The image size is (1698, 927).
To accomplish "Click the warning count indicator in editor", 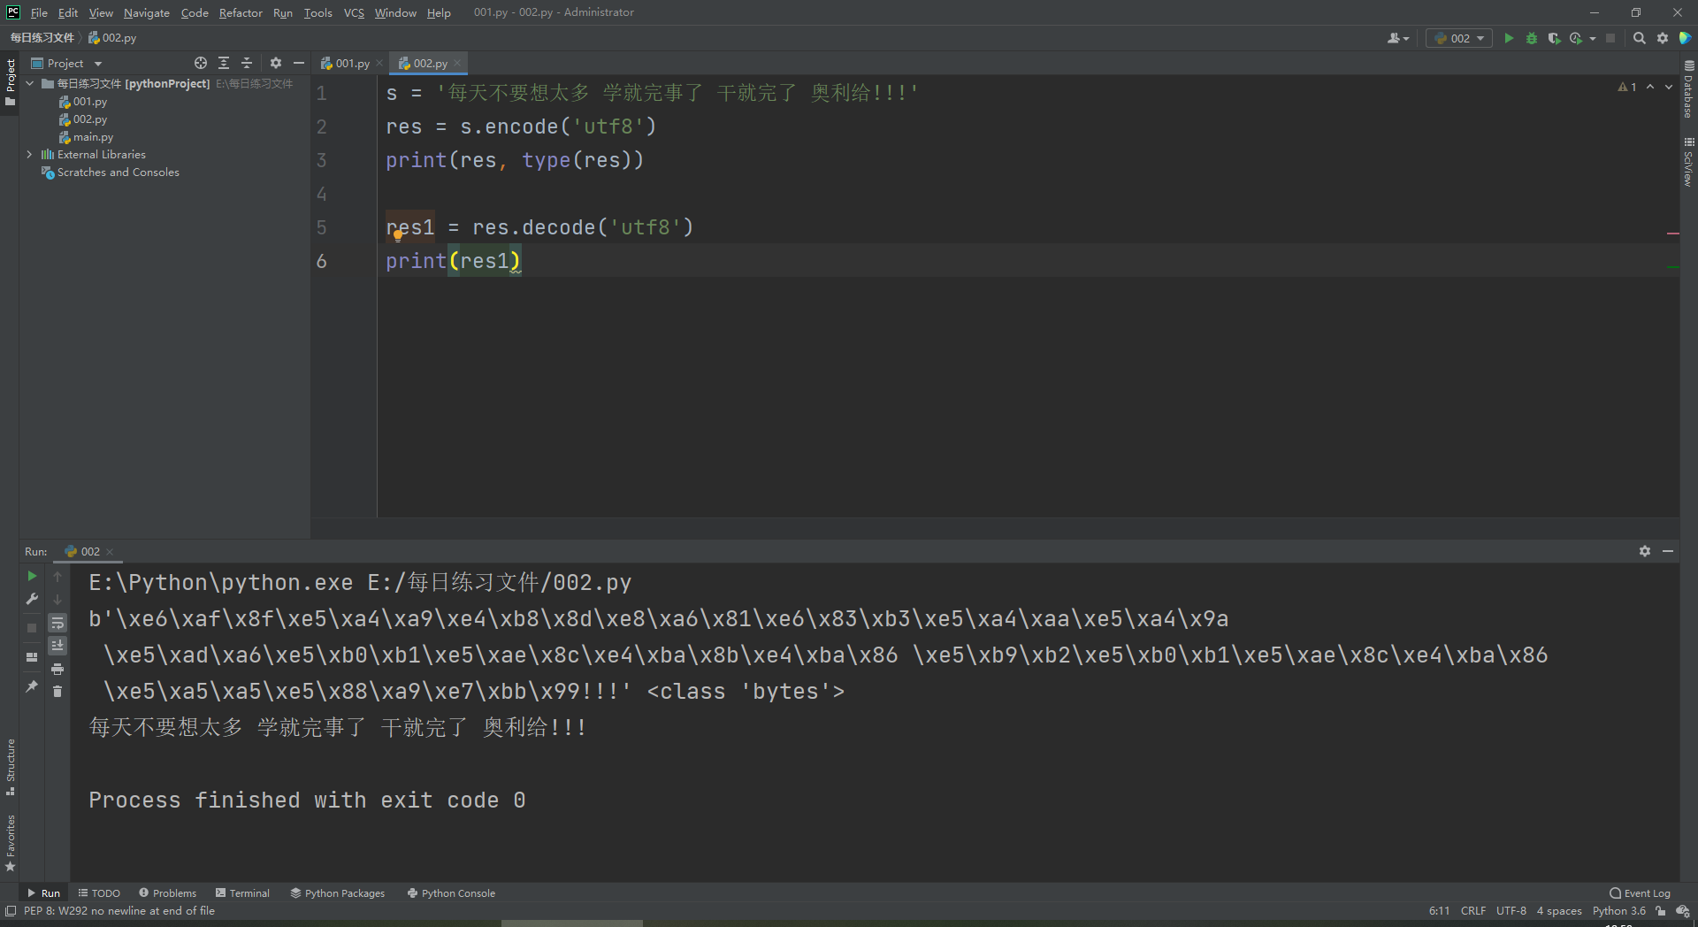I will pyautogui.click(x=1627, y=87).
